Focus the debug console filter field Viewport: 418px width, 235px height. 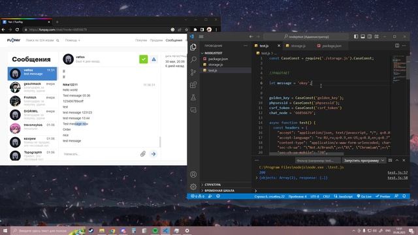tap(317, 161)
